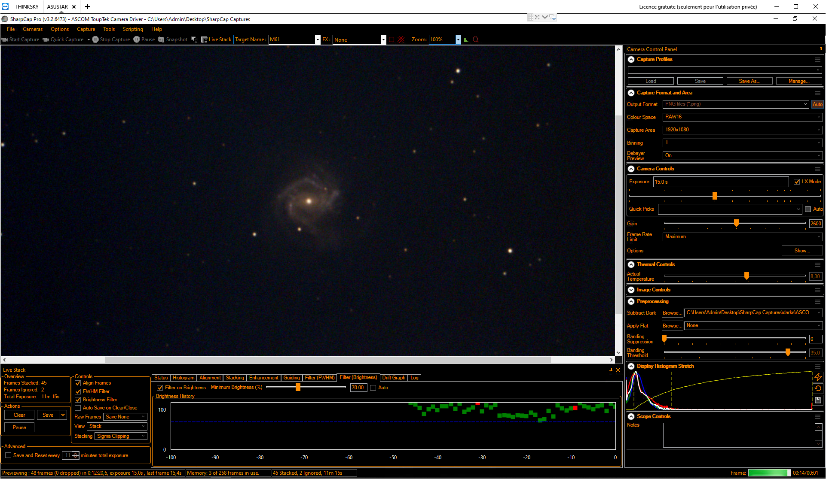Open the Scope Controls hamburger menu

pyautogui.click(x=817, y=417)
